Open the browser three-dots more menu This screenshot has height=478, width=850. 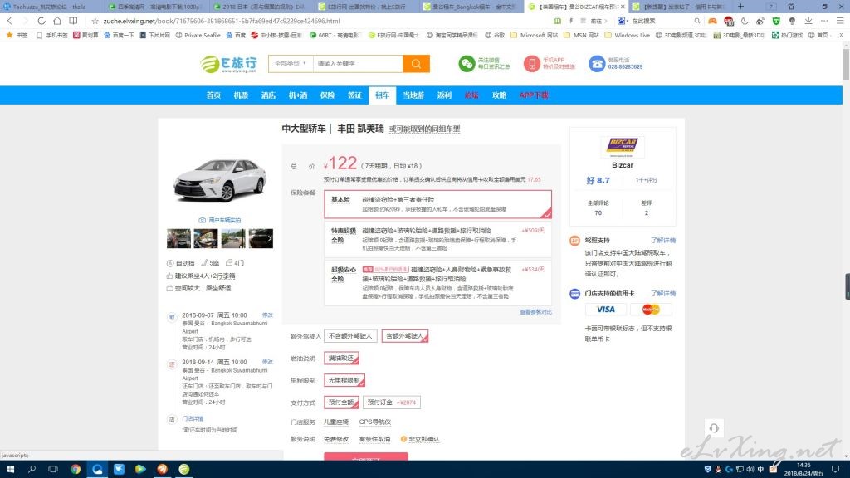point(824,21)
